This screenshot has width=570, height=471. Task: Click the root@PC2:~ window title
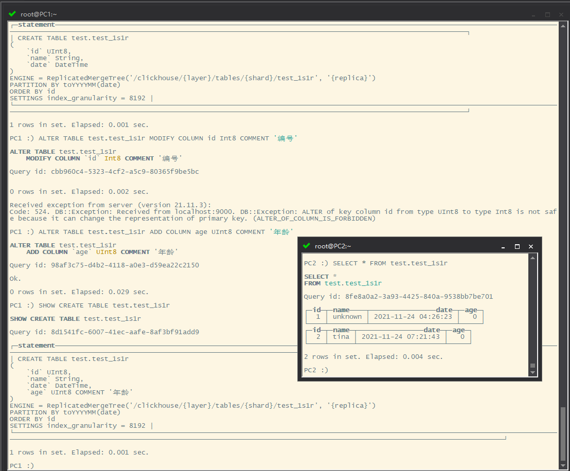click(x=333, y=246)
